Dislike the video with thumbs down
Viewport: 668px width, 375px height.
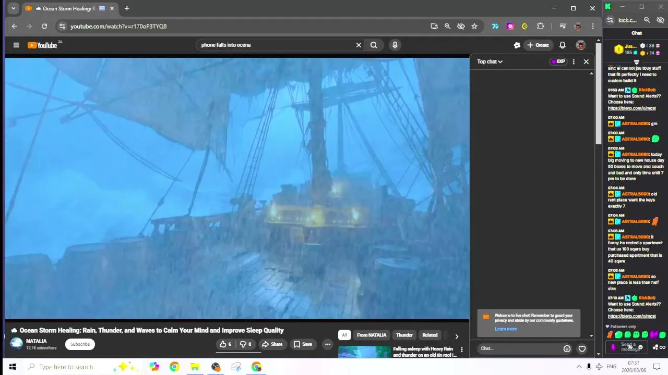click(245, 344)
